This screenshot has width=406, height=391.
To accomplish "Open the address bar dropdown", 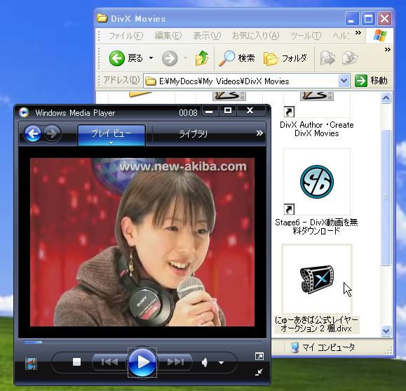I will [x=344, y=81].
